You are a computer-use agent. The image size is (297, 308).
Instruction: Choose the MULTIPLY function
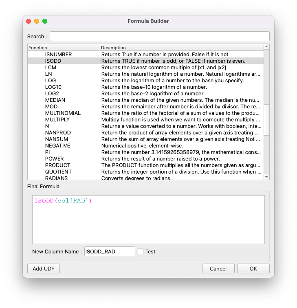click(145, 119)
